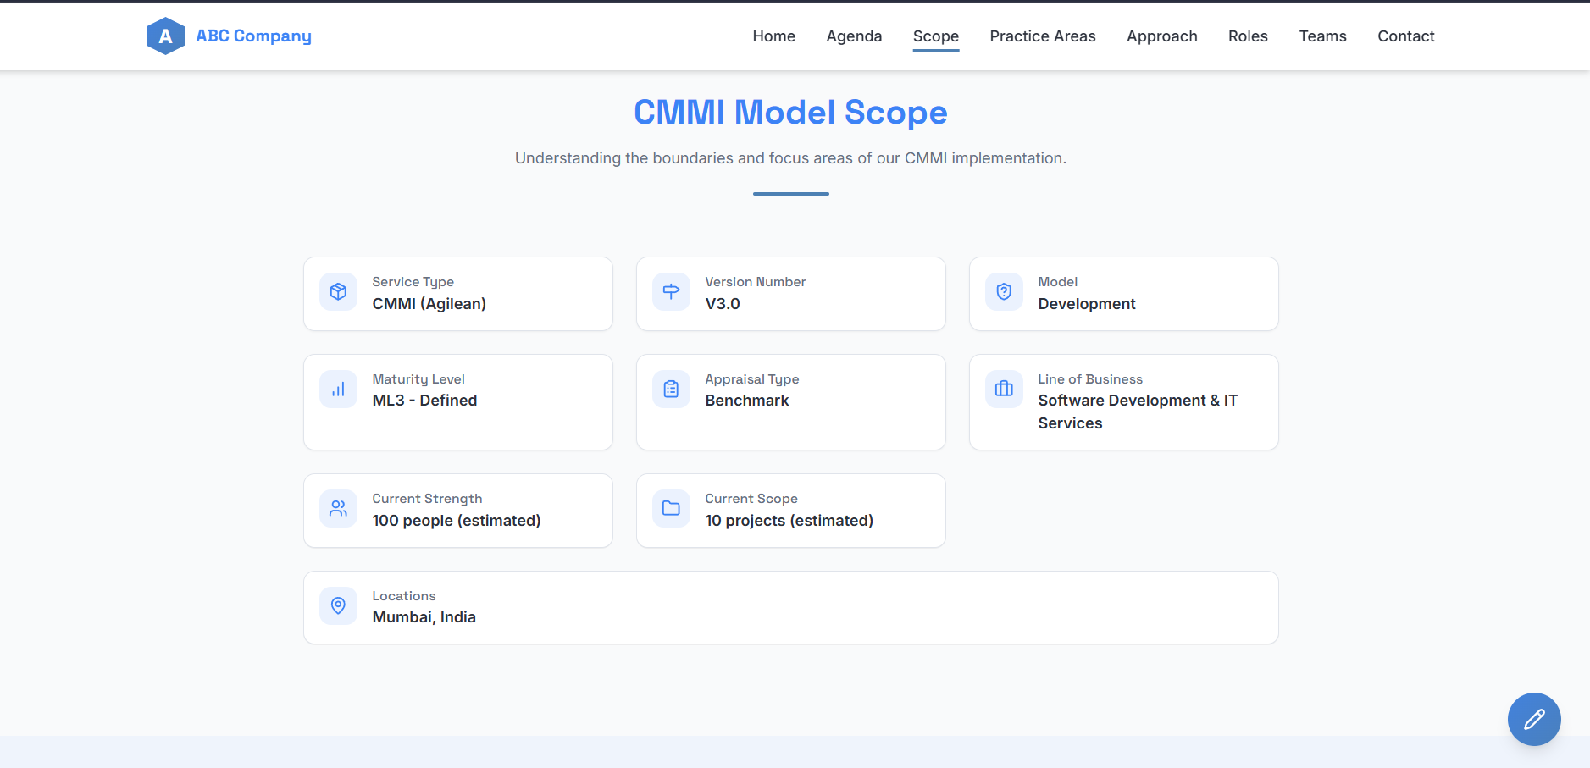1590x768 pixels.
Task: Click the 'Version Number' label
Action: [756, 282]
